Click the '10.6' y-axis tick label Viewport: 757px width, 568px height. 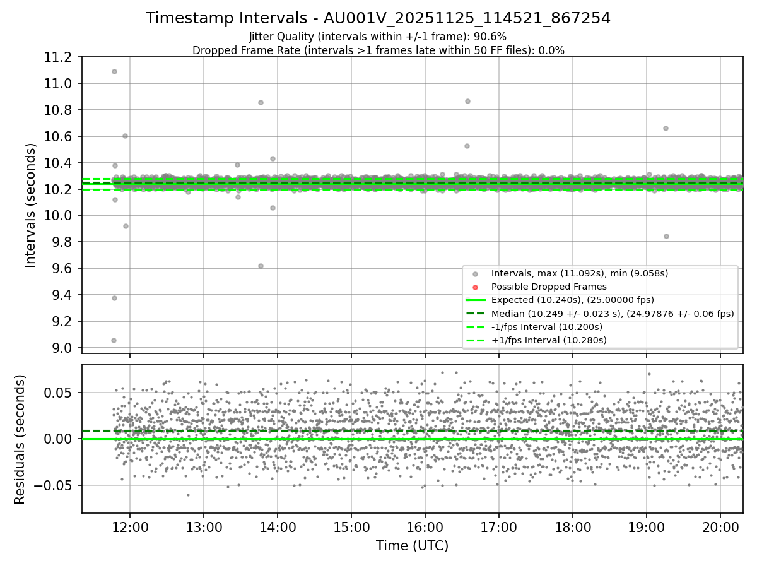[x=58, y=137]
